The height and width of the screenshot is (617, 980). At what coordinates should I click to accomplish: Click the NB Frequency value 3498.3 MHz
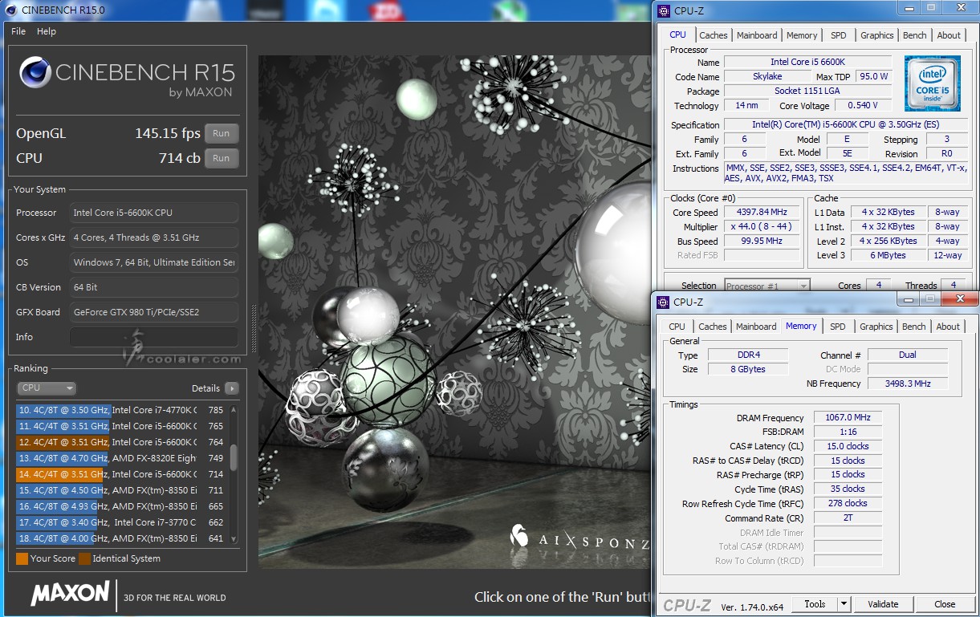(x=908, y=384)
